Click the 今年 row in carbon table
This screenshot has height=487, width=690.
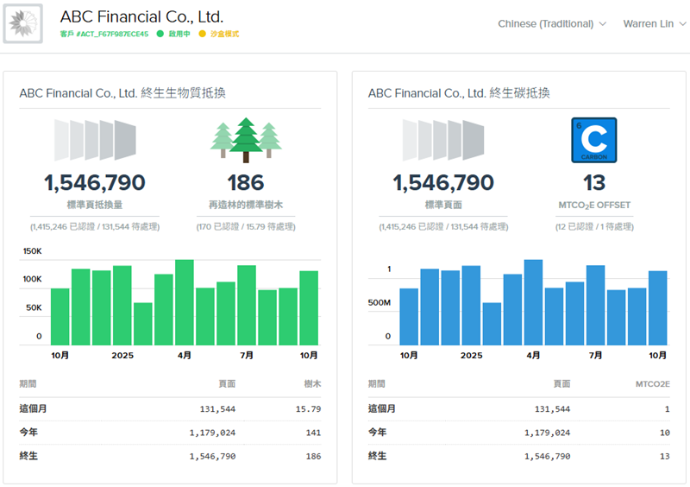pos(518,432)
